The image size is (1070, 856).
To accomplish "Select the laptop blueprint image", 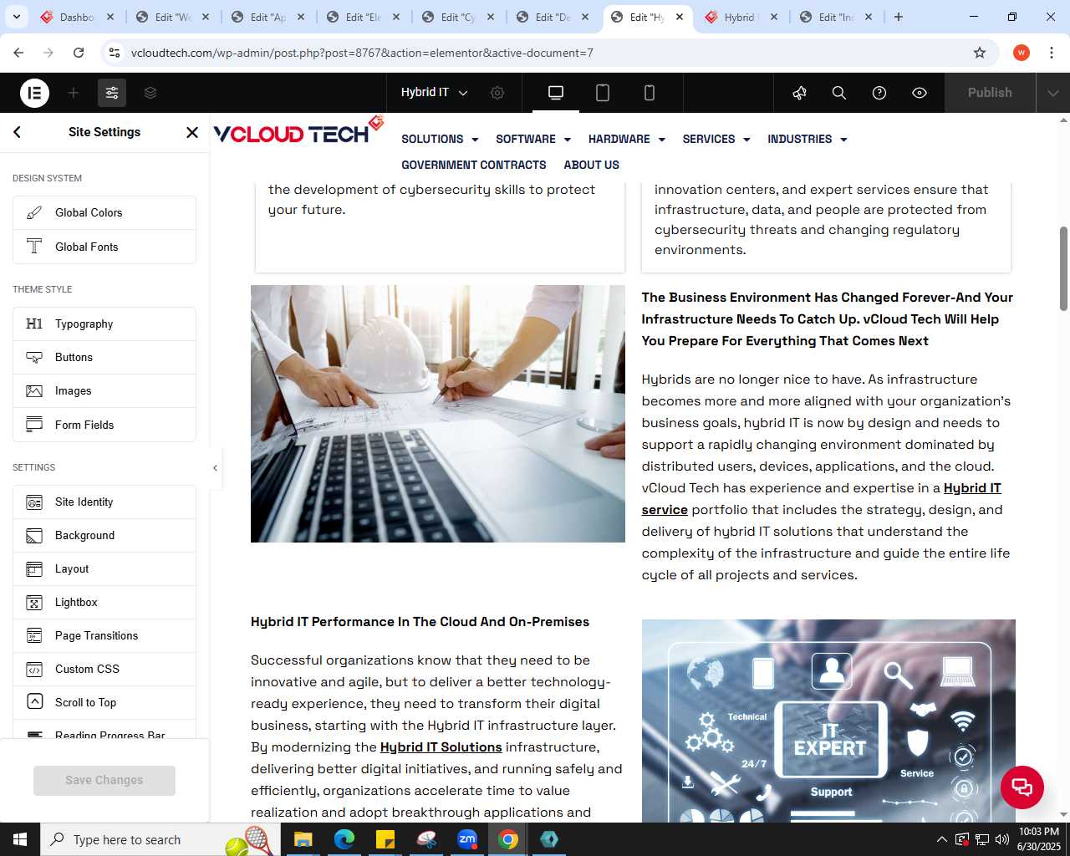I will [438, 414].
